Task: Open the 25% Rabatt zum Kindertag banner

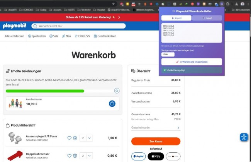Action: 90,17
